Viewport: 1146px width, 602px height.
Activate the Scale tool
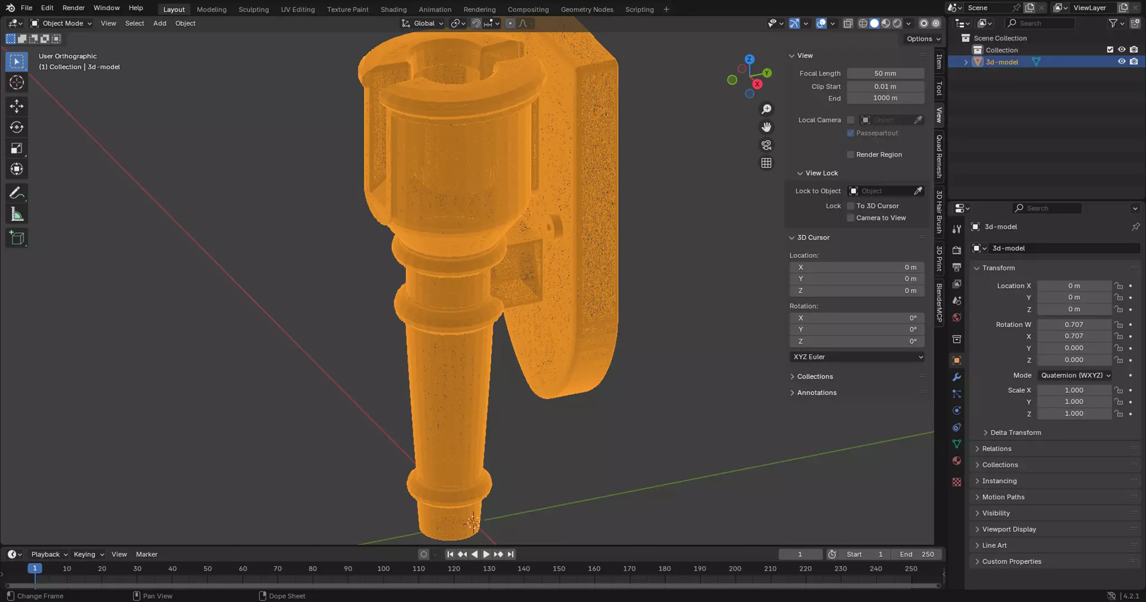[17, 148]
